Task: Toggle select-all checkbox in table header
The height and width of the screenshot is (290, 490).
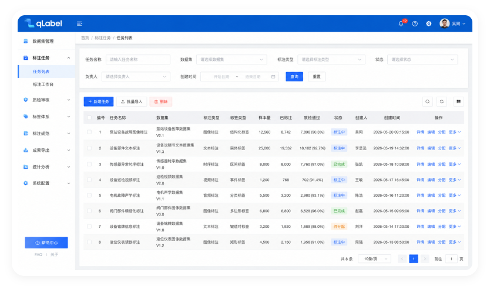Action: 89,118
